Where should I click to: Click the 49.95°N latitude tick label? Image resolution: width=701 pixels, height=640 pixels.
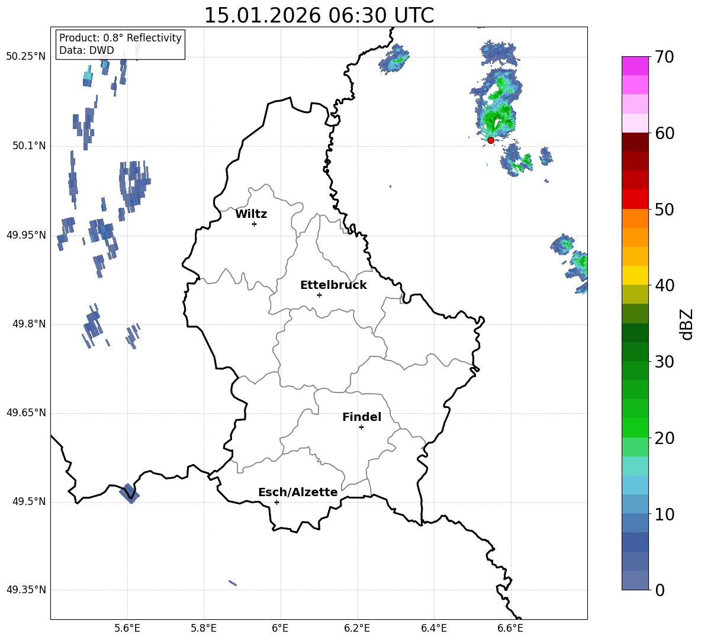[x=26, y=235]
